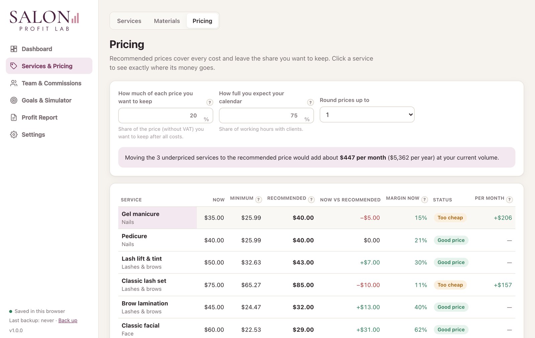This screenshot has height=338, width=535.
Task: Click Too cheap badge for Gel manicure
Action: click(450, 218)
